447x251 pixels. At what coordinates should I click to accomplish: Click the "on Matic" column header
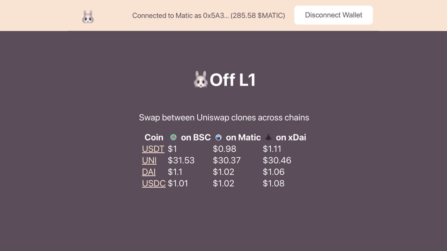pos(243,137)
